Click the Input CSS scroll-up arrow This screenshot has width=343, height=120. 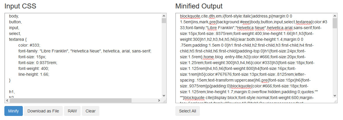(164, 16)
